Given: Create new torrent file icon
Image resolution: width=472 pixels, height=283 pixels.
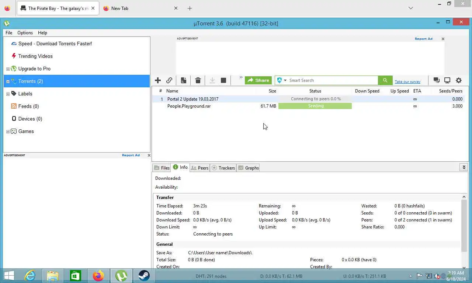Looking at the screenshot, I should (x=183, y=80).
